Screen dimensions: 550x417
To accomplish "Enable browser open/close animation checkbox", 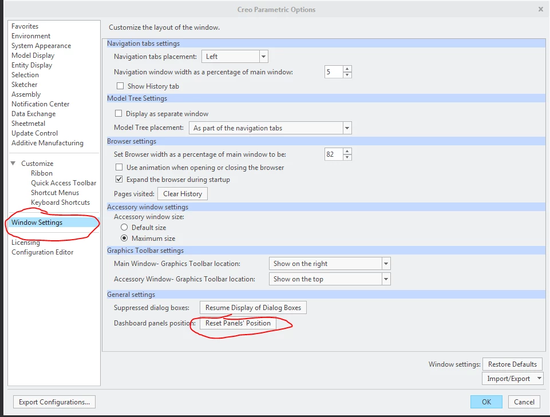I will point(119,167).
